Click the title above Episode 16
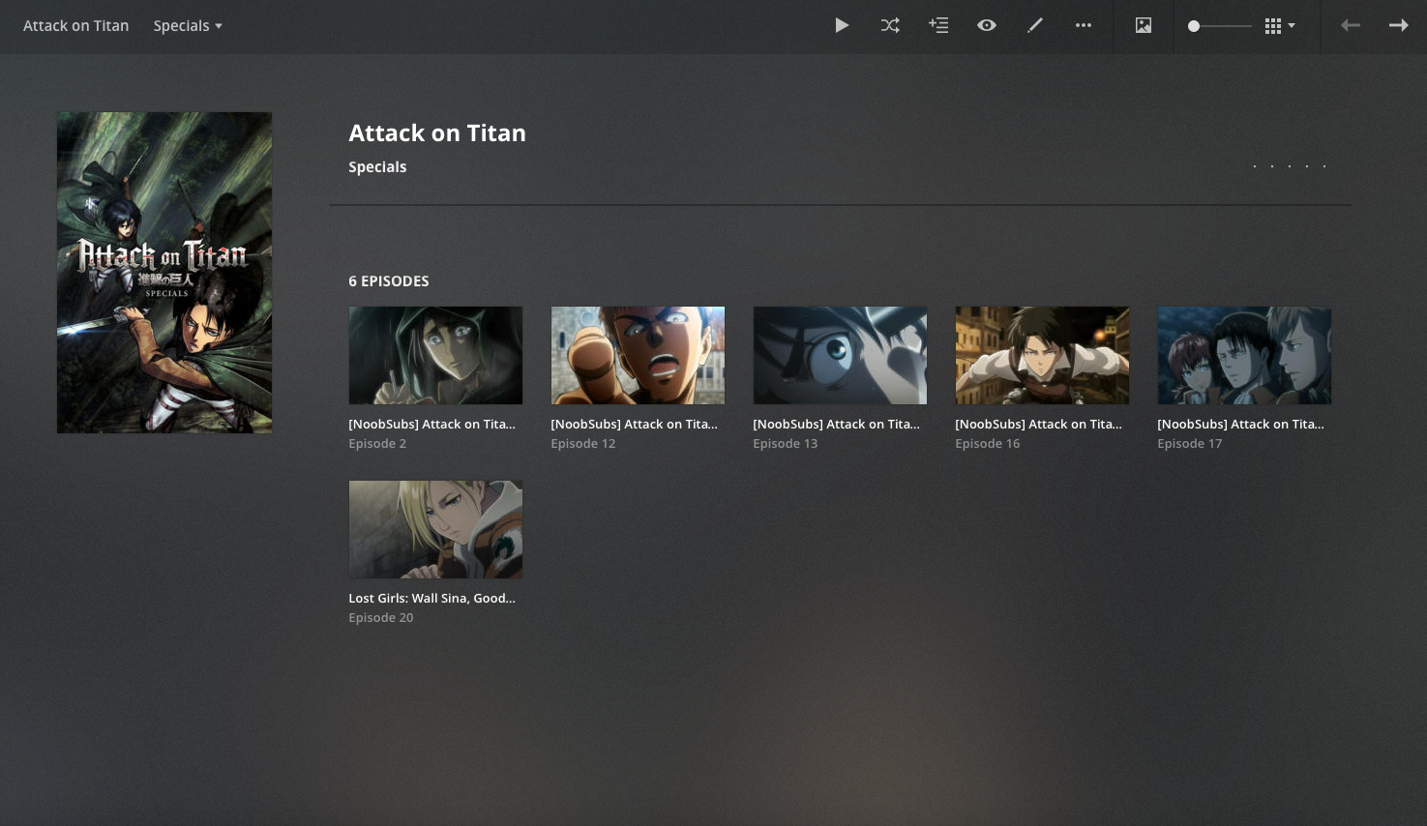This screenshot has height=826, width=1427. tap(1039, 424)
